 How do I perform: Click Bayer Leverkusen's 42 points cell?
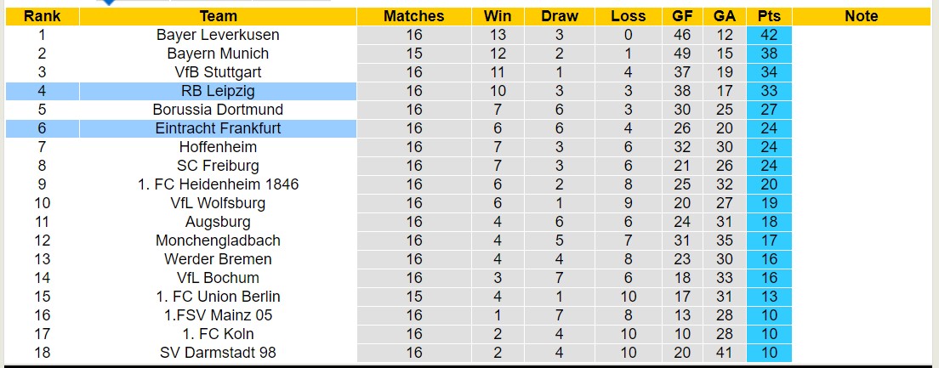coord(769,35)
